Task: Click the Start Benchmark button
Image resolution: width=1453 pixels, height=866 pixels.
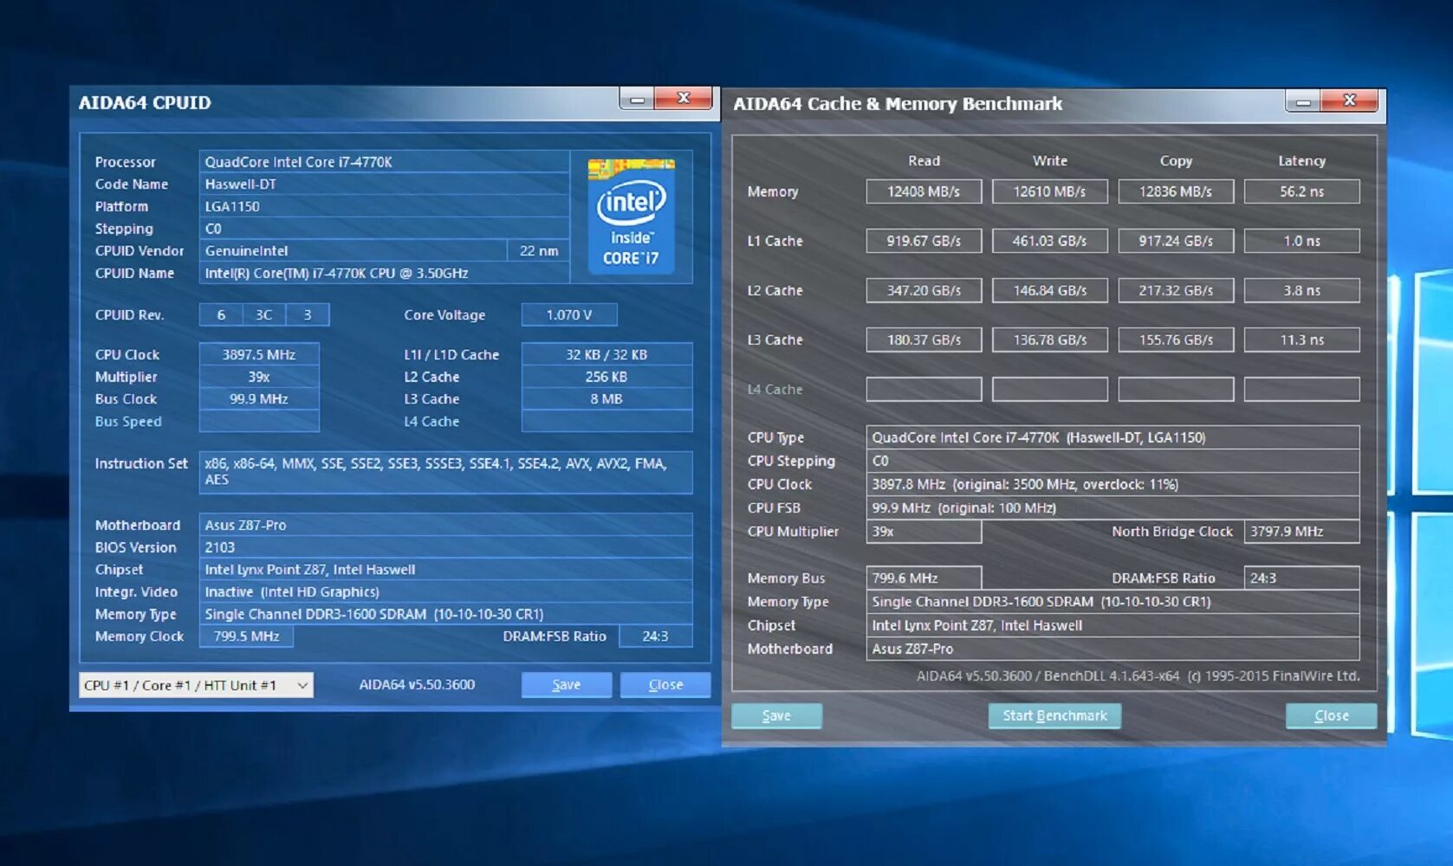Action: [x=1054, y=715]
